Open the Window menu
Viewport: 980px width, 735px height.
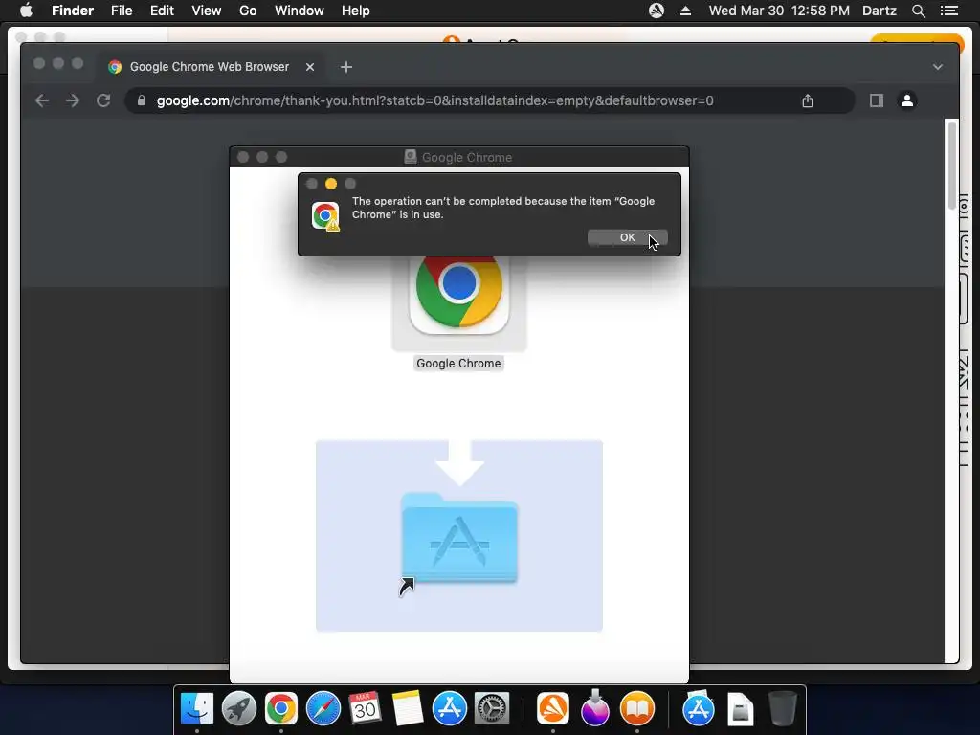[300, 11]
